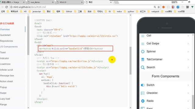Open the Indicator component docs
195x109 pixels.
point(5,58)
